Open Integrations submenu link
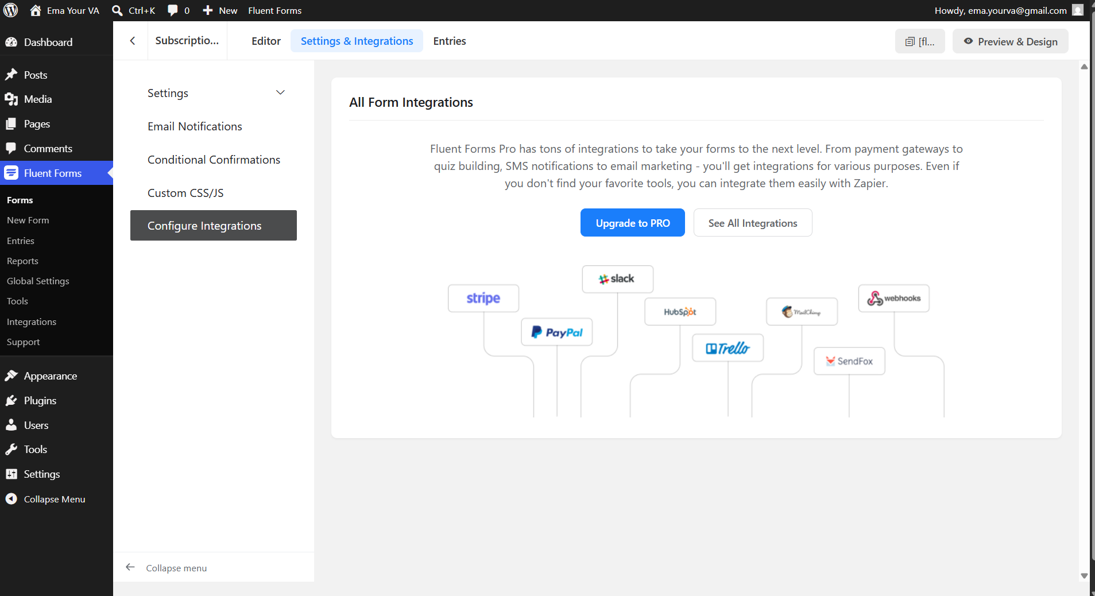The width and height of the screenshot is (1095, 596). (32, 322)
